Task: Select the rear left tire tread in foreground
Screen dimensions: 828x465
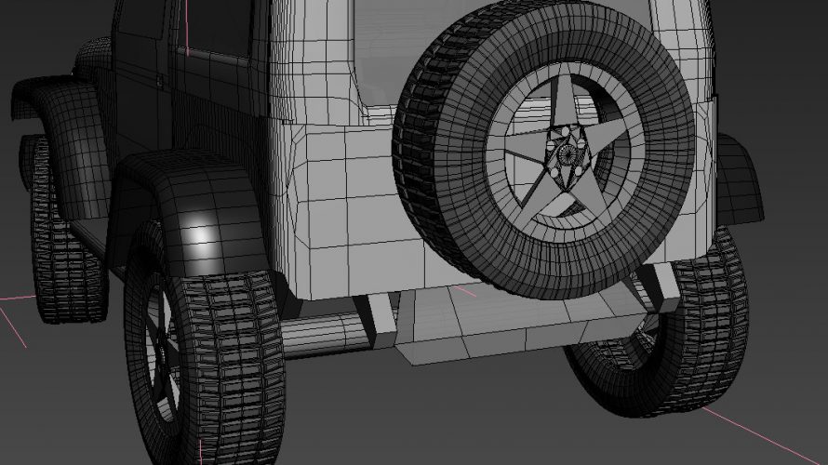Action: point(233,372)
